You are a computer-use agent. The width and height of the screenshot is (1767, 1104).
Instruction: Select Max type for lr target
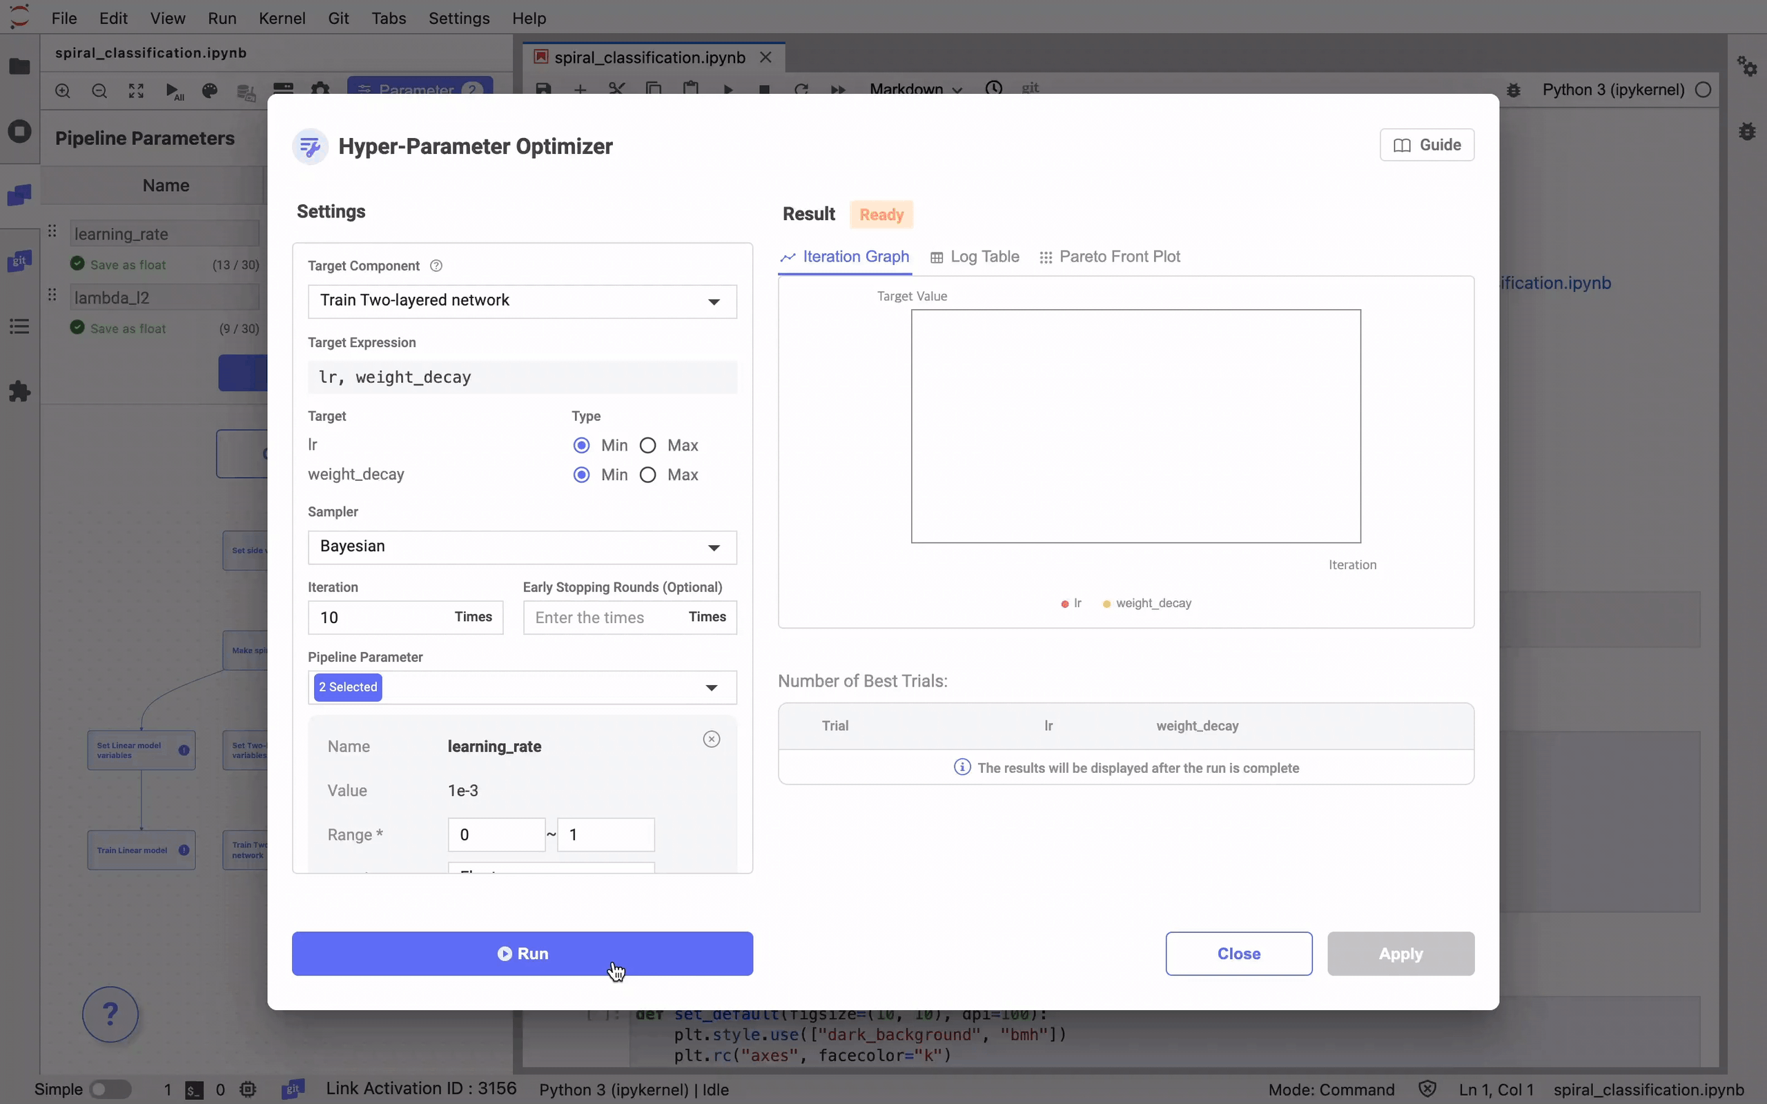tap(647, 446)
